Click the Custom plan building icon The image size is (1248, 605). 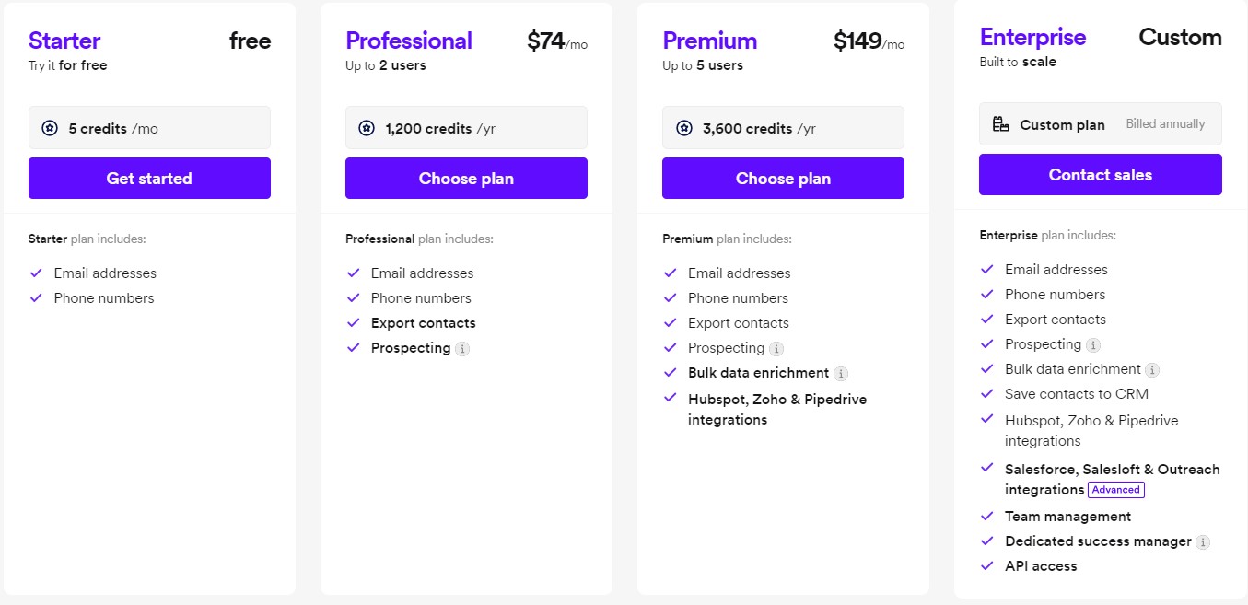coord(1001,124)
